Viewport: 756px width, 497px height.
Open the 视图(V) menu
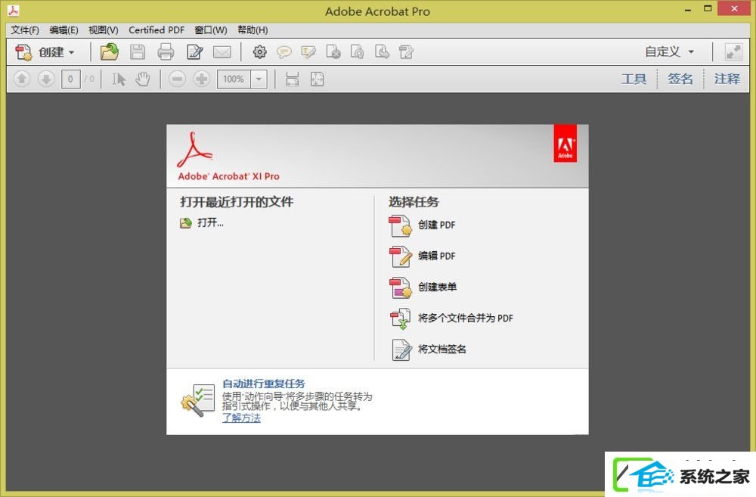103,30
